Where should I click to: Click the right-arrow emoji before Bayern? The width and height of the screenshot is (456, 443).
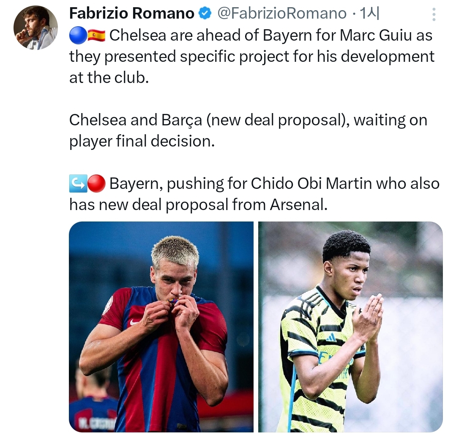pos(77,184)
